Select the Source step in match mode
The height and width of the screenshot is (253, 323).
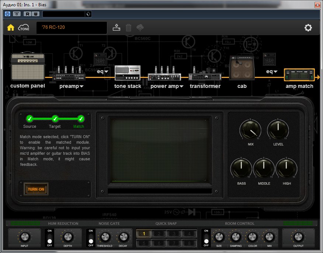pos(29,119)
